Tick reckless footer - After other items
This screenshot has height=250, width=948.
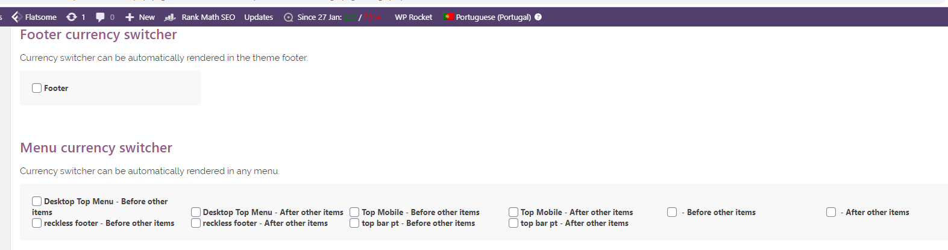(x=196, y=223)
